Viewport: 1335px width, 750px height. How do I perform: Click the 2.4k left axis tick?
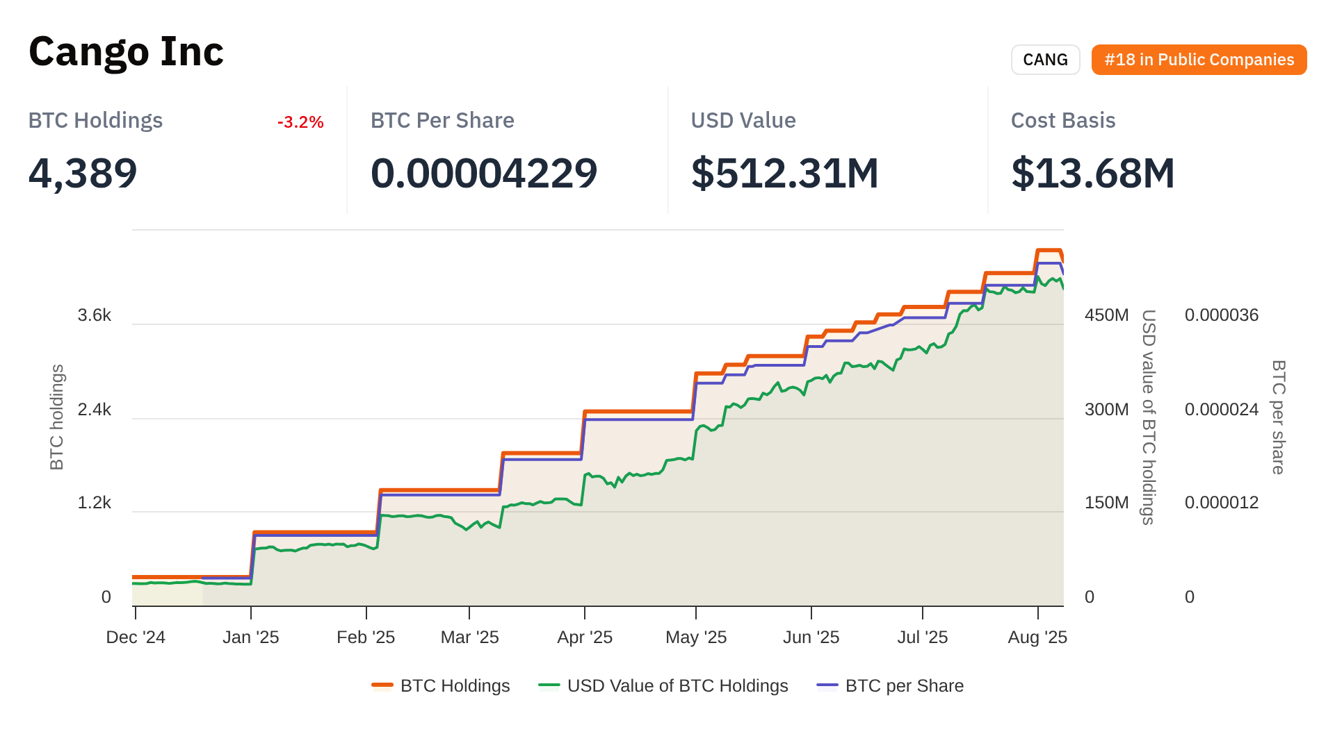tap(95, 410)
